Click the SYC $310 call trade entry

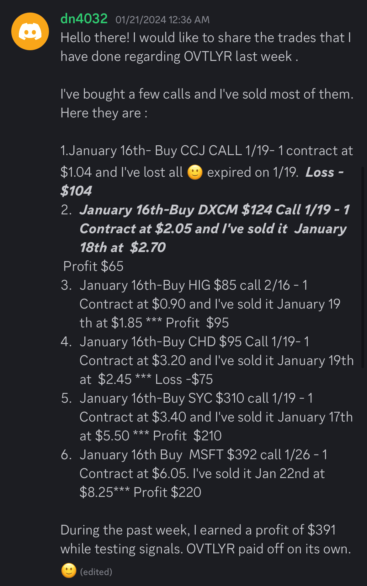(216, 417)
